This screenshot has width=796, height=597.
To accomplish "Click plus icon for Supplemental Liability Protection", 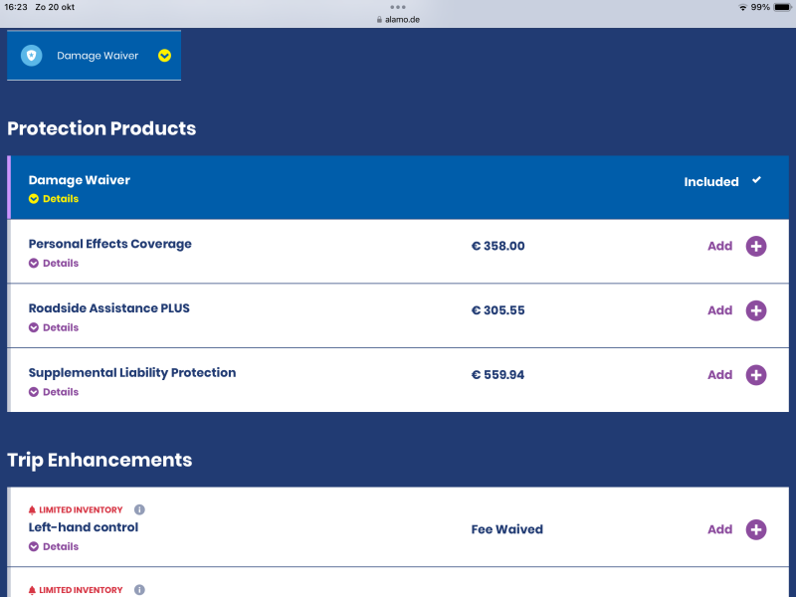I will pos(756,375).
